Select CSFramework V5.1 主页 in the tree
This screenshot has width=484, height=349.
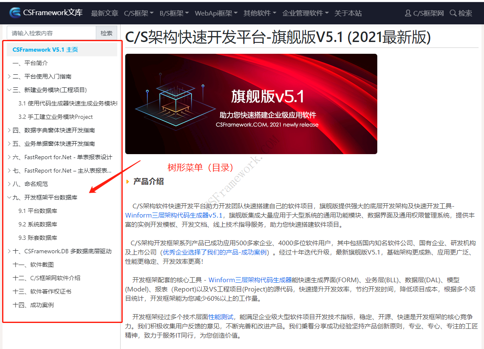[45, 50]
